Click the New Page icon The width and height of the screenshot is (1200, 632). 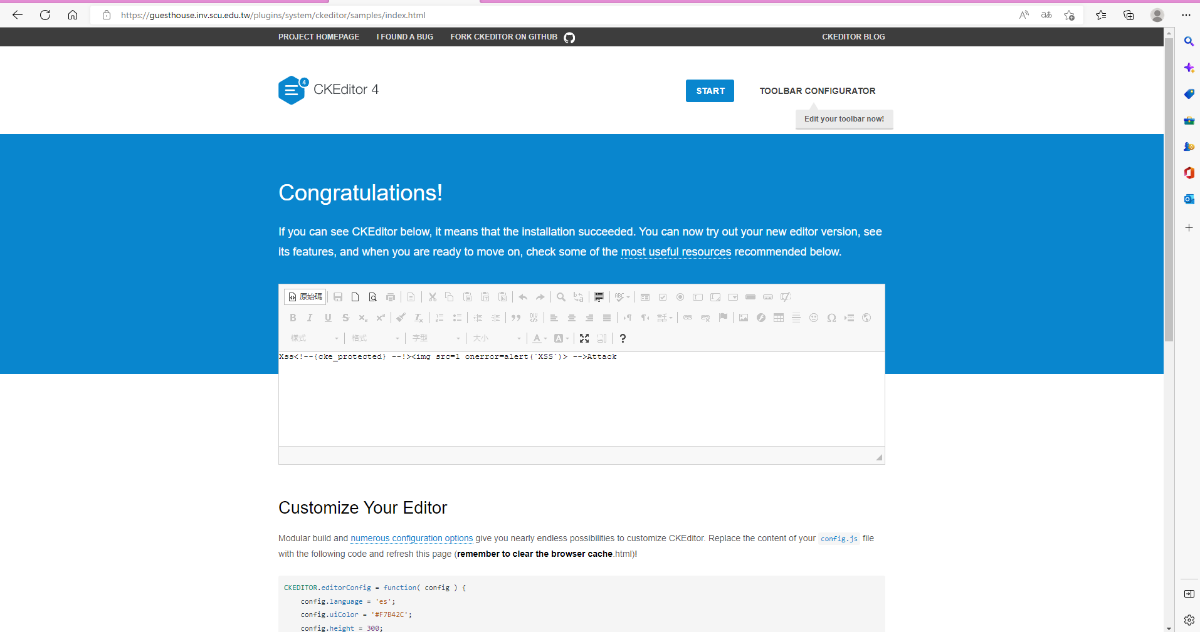tap(355, 297)
